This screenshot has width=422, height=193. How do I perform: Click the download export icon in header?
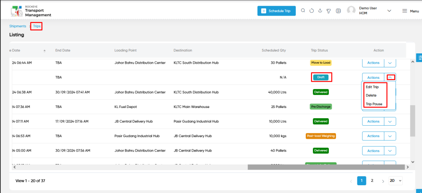click(x=320, y=11)
